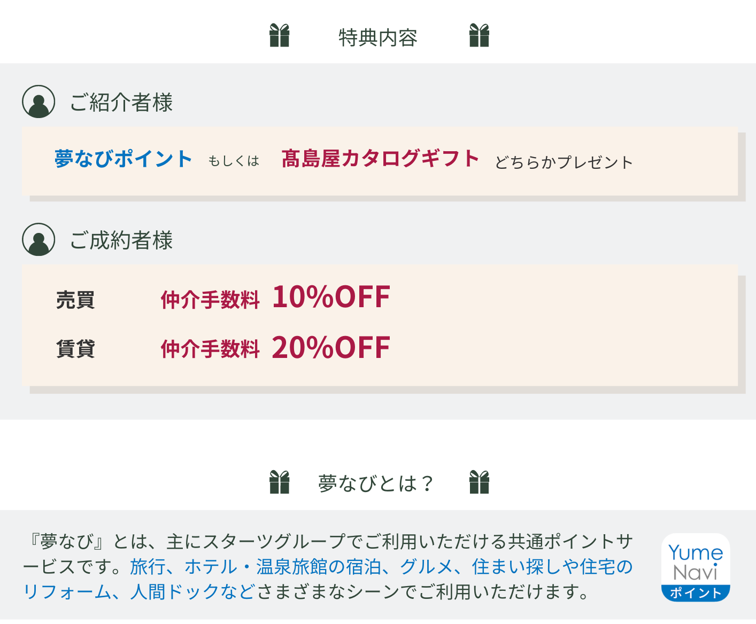The width and height of the screenshot is (756, 624).
Task: Select the blue 夢なびポイント text
Action: [x=124, y=159]
